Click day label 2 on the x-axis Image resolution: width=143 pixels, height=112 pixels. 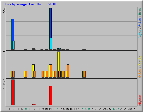pyautogui.click(x=13, y=109)
